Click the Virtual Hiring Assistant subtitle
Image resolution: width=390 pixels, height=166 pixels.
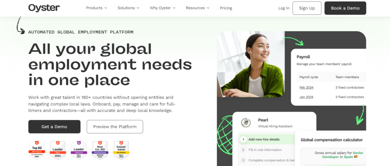[x=275, y=126]
